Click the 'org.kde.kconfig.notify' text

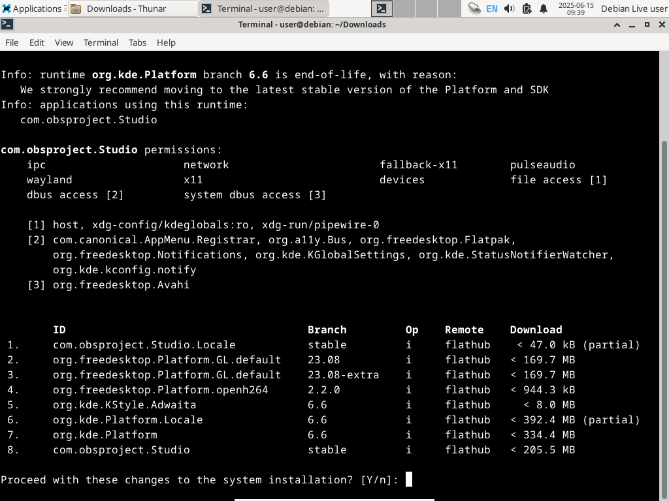[x=125, y=270]
